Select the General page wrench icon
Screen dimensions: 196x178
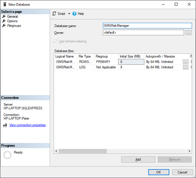(x=4, y=16)
